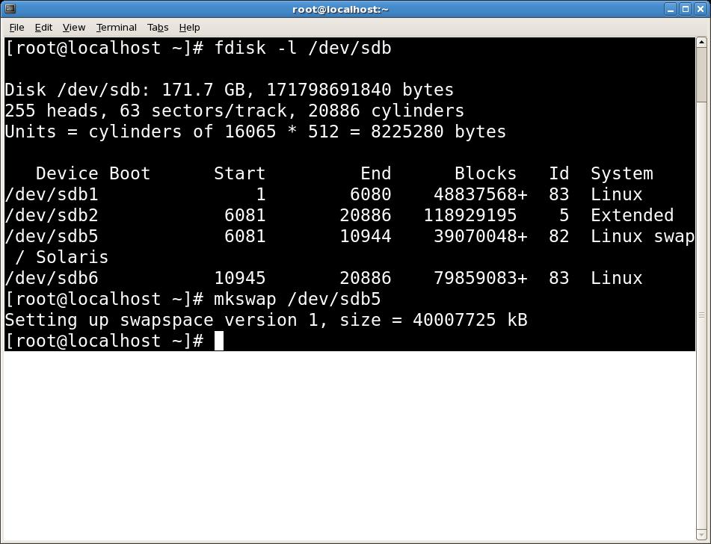711x544 pixels.
Task: Click the swapspace size output line
Action: [x=265, y=320]
